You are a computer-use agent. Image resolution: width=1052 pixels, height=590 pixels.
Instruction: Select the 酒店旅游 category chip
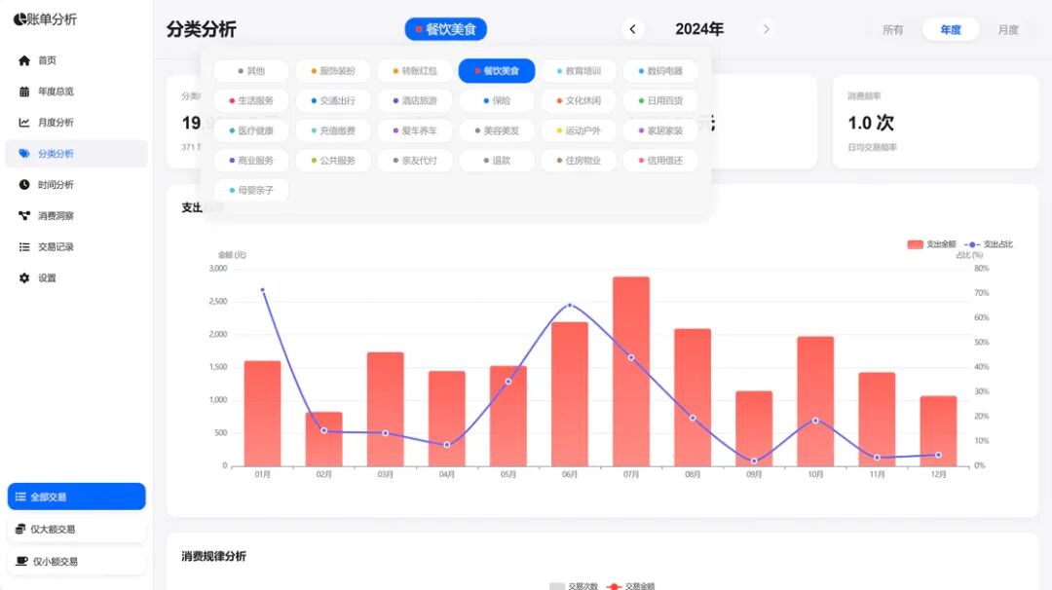(415, 100)
